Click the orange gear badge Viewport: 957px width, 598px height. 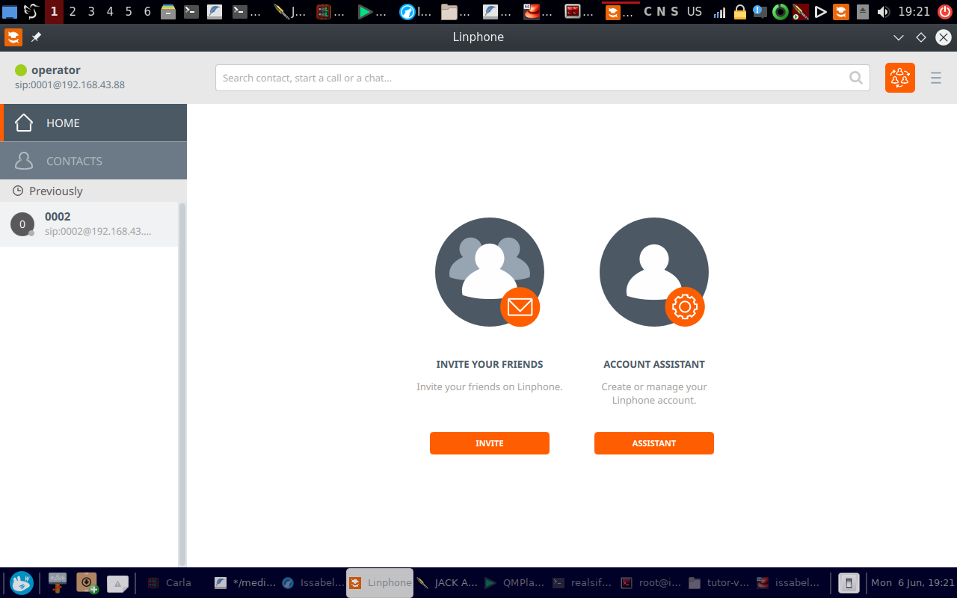click(685, 306)
